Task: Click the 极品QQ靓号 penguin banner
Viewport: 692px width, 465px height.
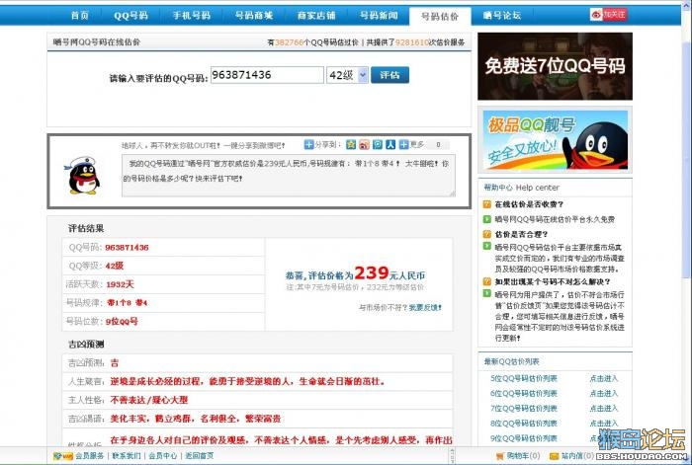Action: coord(555,140)
